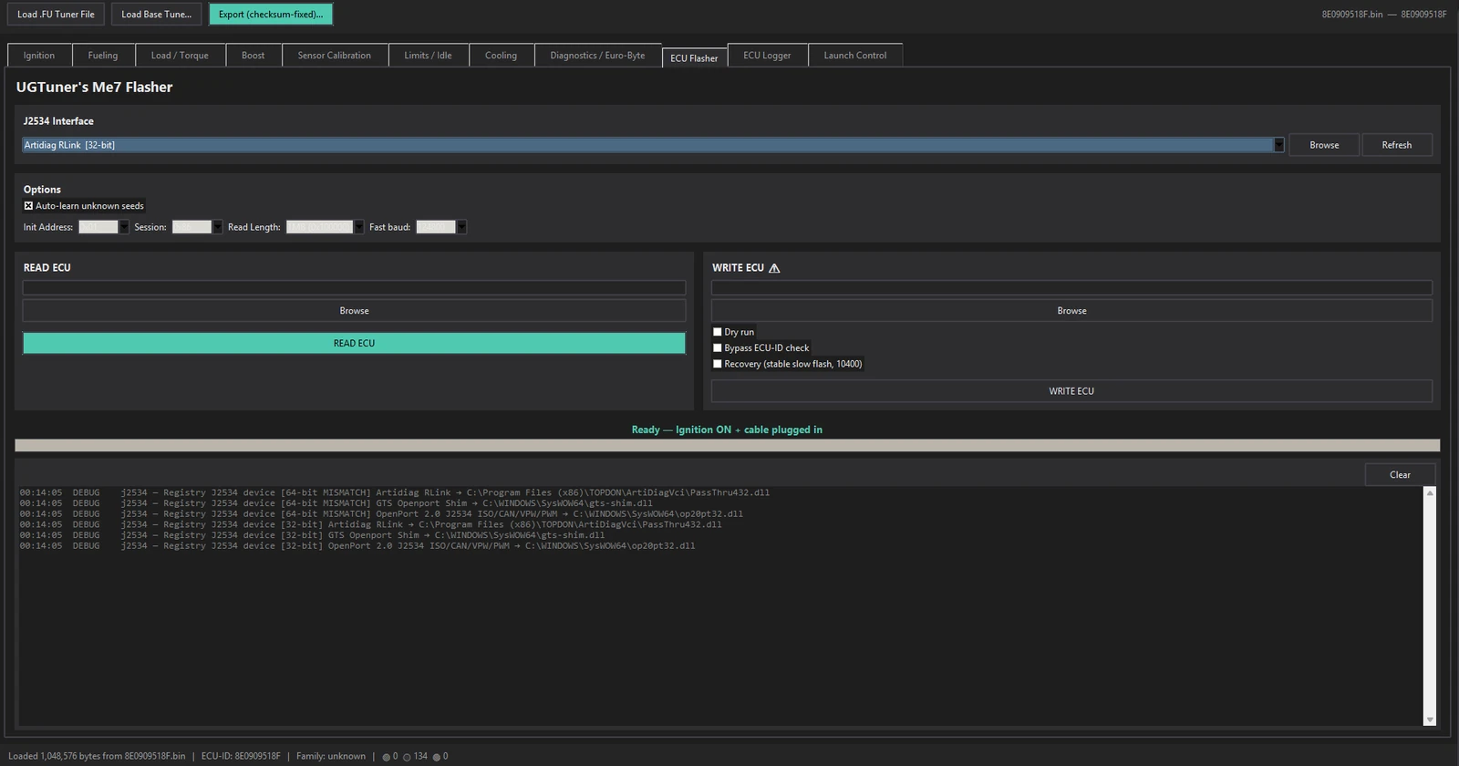The width and height of the screenshot is (1459, 766).
Task: Open the Read Length dropdown
Action: click(x=358, y=227)
